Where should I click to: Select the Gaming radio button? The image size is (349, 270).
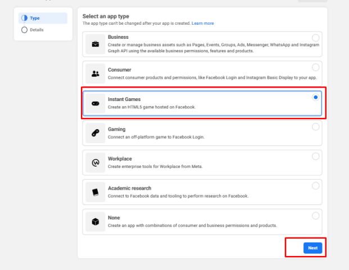(315, 127)
